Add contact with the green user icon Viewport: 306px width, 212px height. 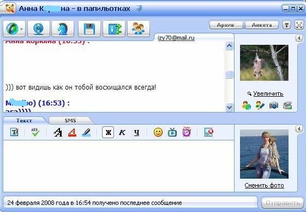[x=247, y=105]
